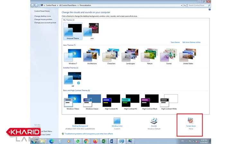
Task: Open Firefox from the taskbar
Action: point(95,141)
